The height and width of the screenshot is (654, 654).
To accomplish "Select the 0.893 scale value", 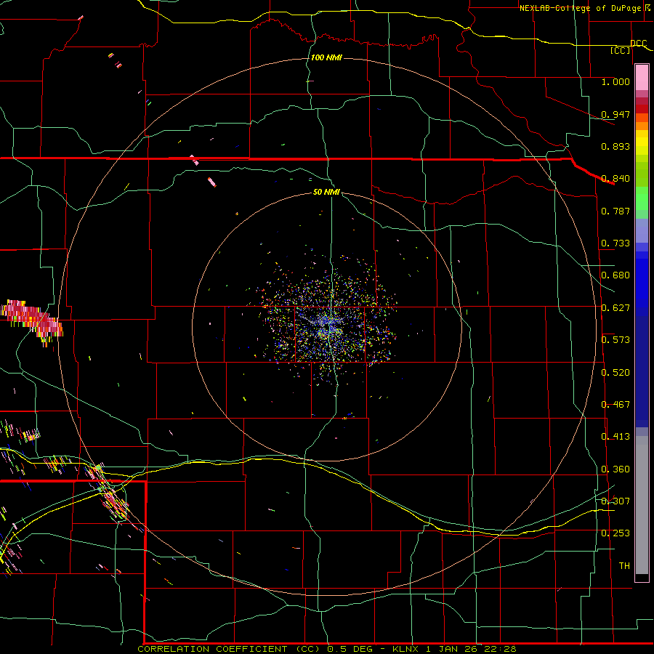I will tap(615, 146).
